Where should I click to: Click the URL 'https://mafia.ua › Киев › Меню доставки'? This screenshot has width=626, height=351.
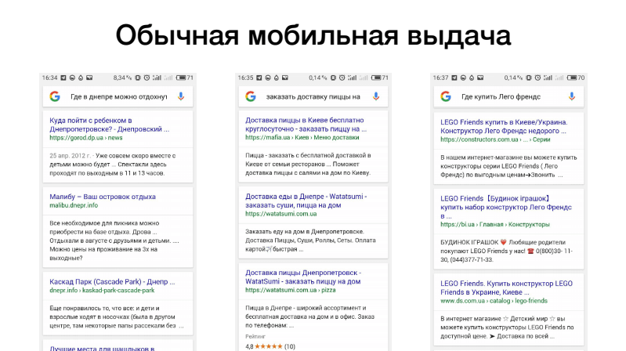coord(302,137)
